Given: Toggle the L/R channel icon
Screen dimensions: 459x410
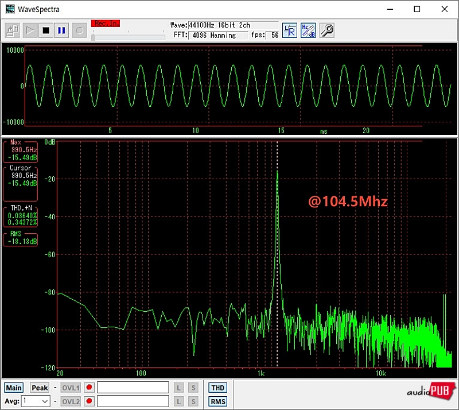Looking at the screenshot, I should coord(290,30).
